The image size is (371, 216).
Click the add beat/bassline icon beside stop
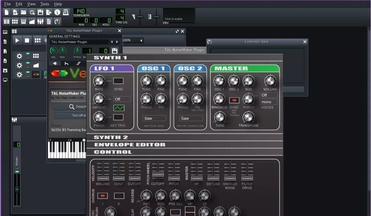tap(38, 41)
